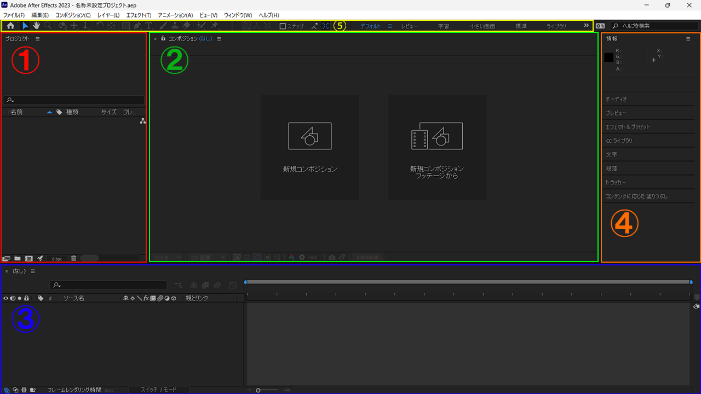Click the timeline zoom slider handle
Screen dimensions: 701x394
click(258, 390)
